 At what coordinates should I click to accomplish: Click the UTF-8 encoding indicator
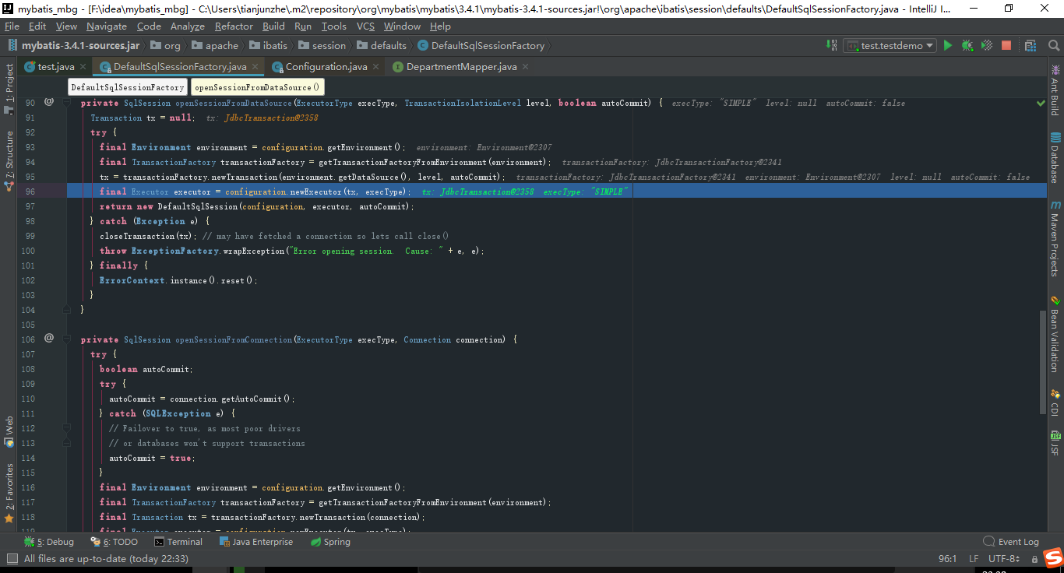click(x=1003, y=558)
